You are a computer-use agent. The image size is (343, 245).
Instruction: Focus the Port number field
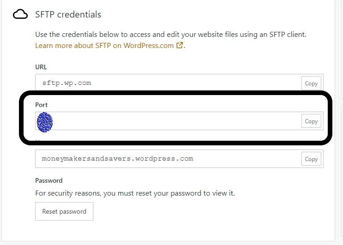click(x=179, y=121)
